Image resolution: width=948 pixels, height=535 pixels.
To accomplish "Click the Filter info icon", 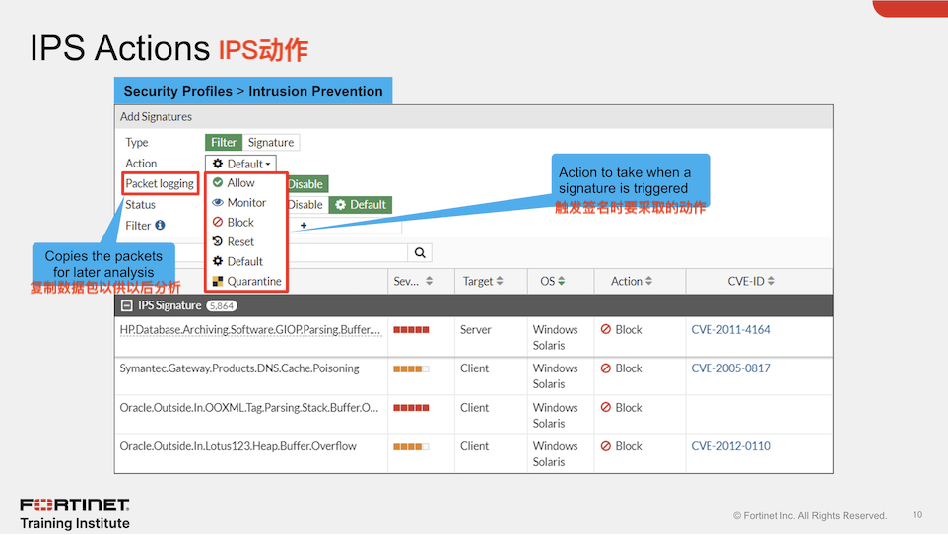I will pyautogui.click(x=160, y=225).
